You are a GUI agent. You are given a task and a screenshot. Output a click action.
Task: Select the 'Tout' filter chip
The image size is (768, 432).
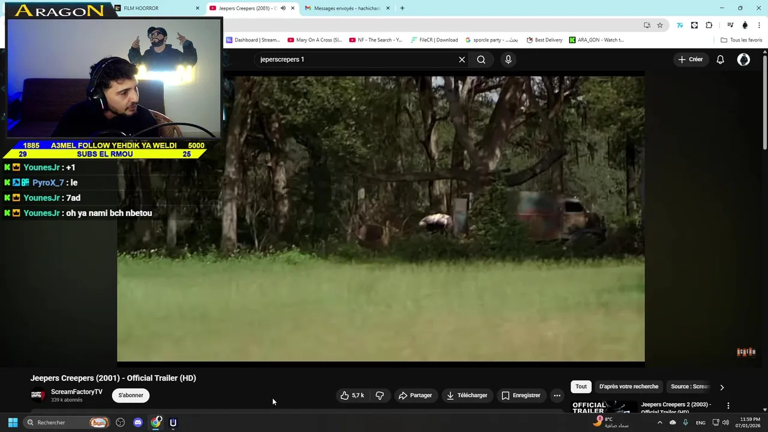[581, 386]
